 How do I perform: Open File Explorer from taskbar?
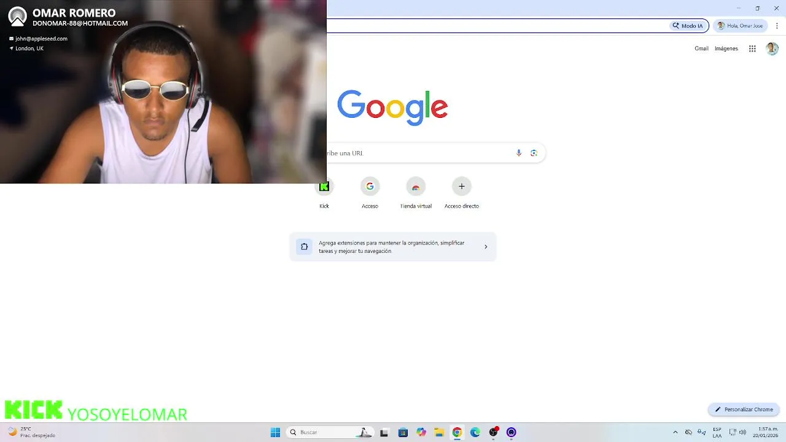click(x=439, y=432)
